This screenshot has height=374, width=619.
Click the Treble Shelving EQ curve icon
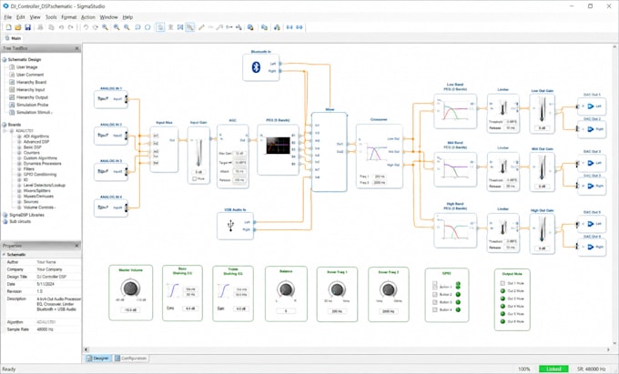click(223, 291)
